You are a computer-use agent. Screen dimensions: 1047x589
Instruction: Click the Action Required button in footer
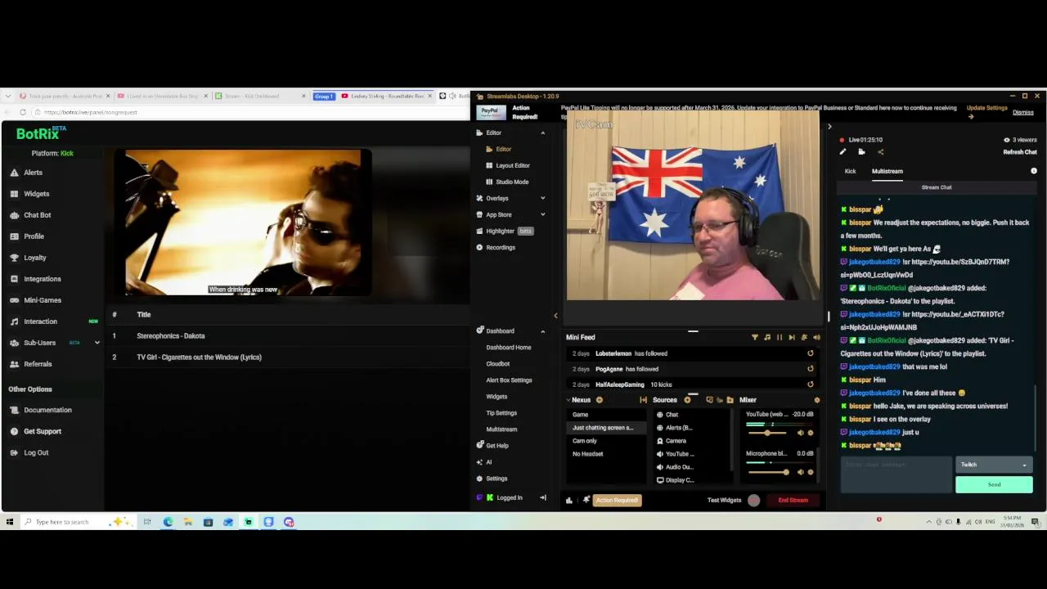point(617,500)
